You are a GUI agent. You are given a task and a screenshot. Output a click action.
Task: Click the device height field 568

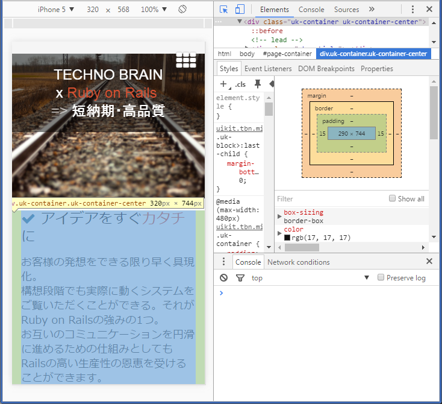(123, 10)
